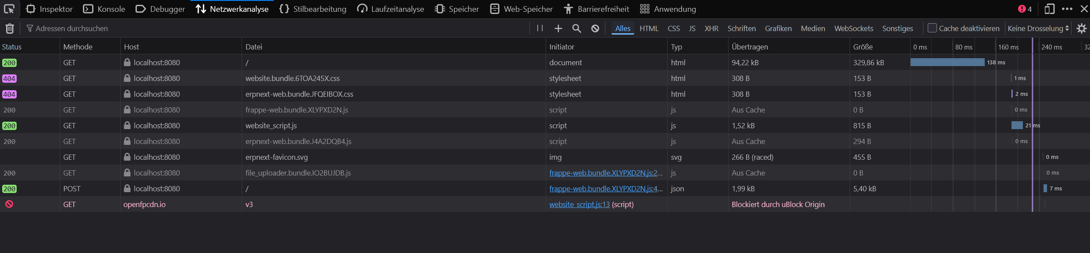Open request blocking icon
The width and height of the screenshot is (1090, 253).
click(595, 28)
